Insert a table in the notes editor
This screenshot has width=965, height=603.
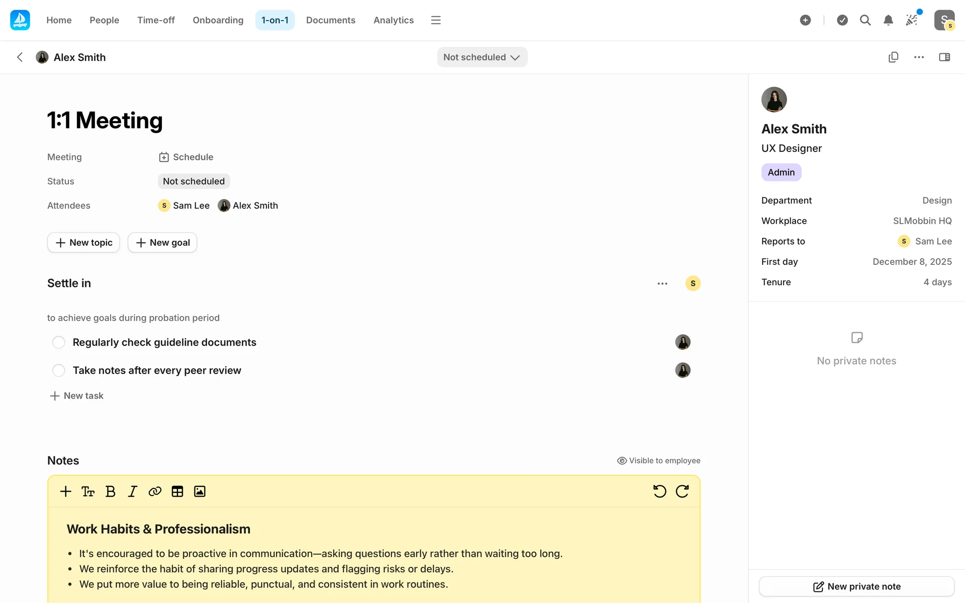tap(177, 491)
